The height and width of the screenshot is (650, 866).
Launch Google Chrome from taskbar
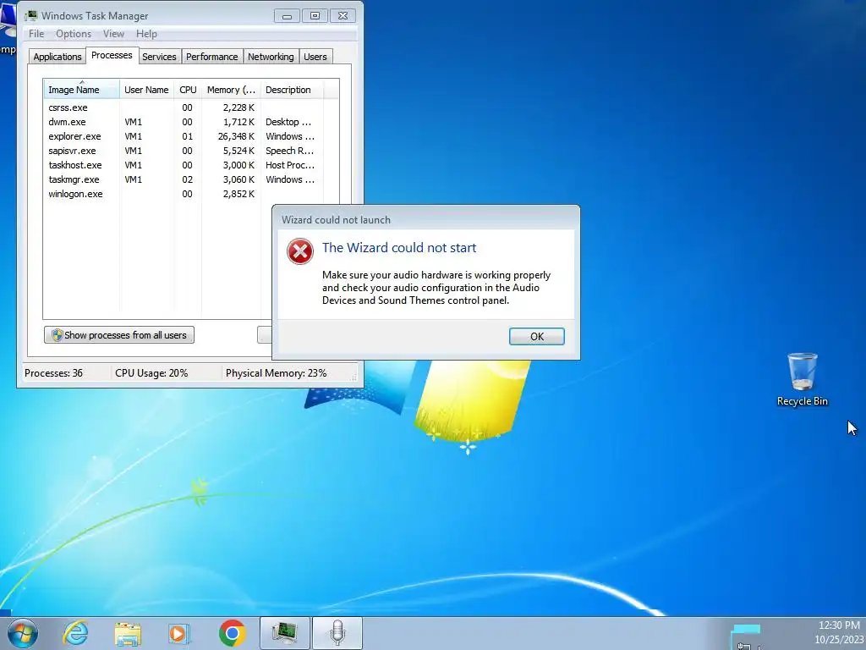(x=232, y=633)
